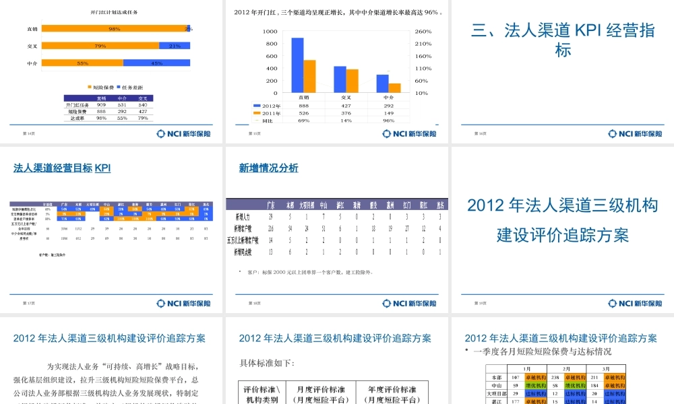Click the 开门红任务 row label in the table
The image size is (674, 404).
[77, 105]
